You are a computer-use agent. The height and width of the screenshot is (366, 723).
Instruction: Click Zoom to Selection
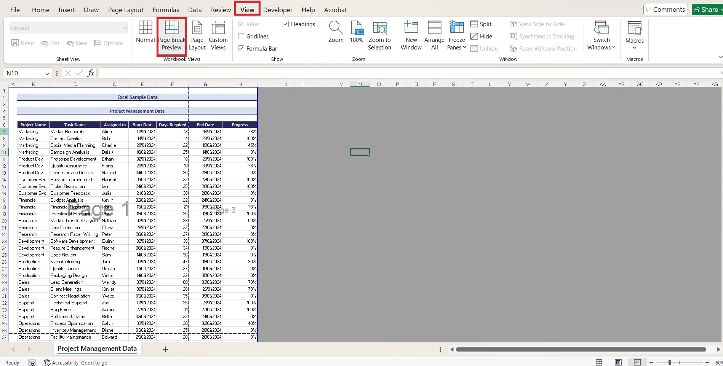coord(379,36)
